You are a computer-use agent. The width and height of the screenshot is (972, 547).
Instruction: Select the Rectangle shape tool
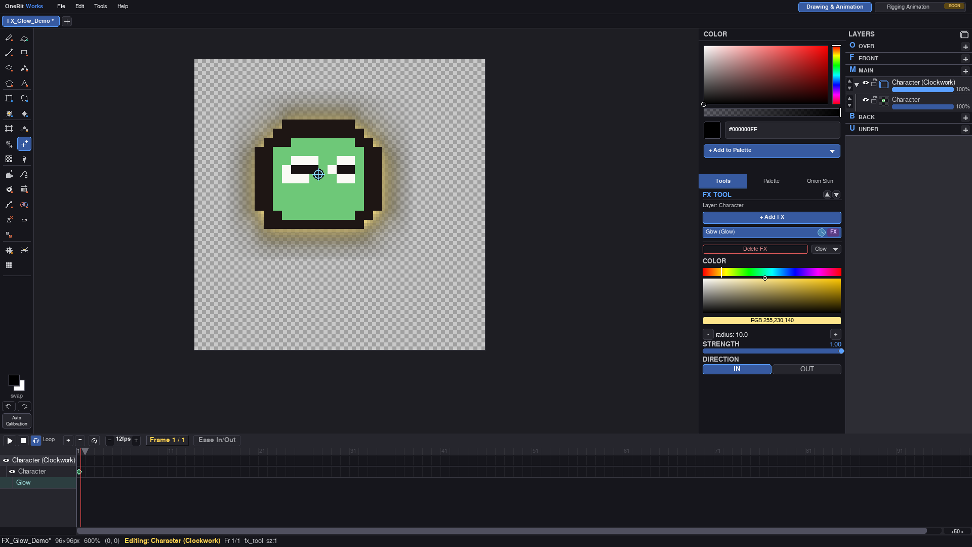[24, 53]
